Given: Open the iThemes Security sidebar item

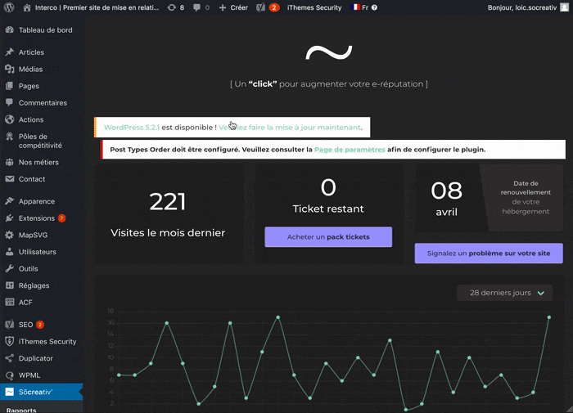Looking at the screenshot, I should click(x=47, y=342).
